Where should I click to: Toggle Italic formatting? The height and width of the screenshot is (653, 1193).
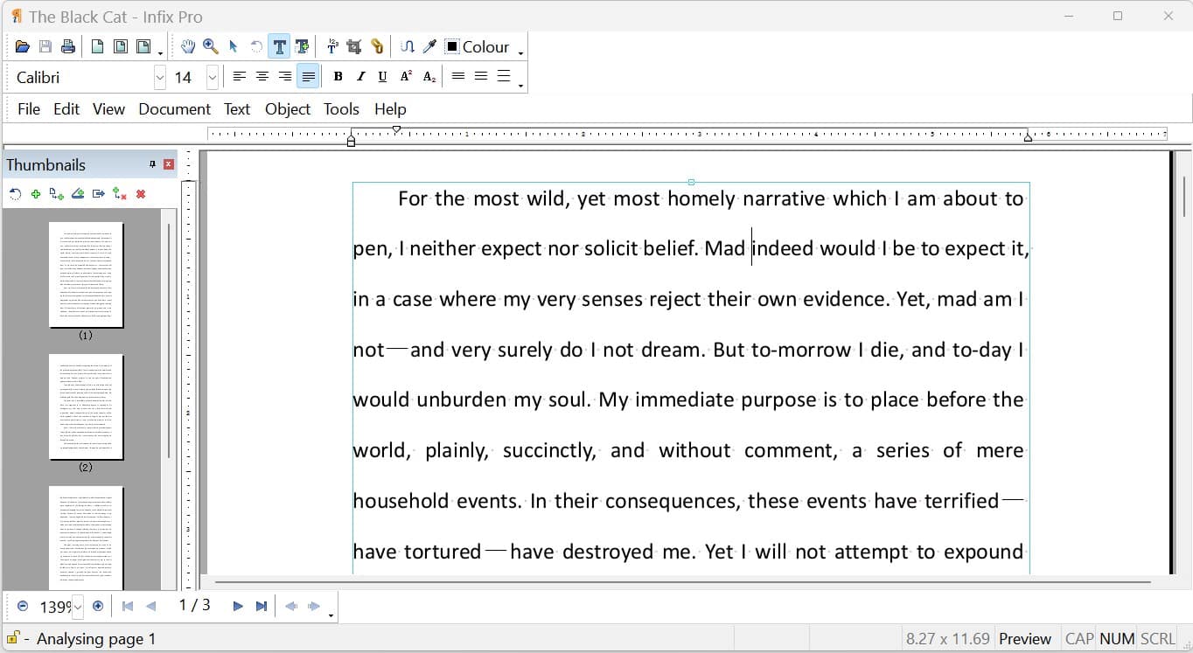pos(360,77)
